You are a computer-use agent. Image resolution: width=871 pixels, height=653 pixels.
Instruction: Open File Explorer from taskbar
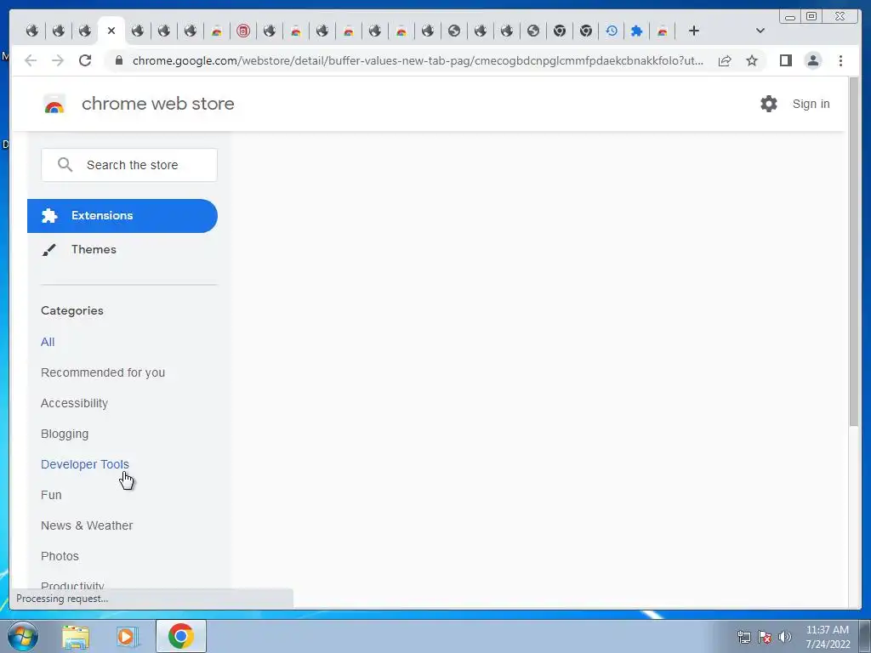[76, 636]
